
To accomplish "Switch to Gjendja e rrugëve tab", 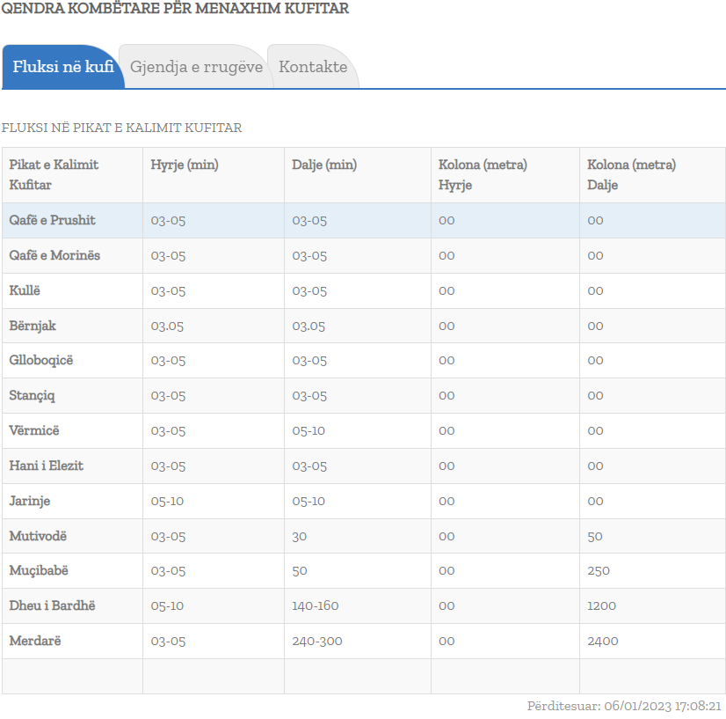I will tap(196, 67).
